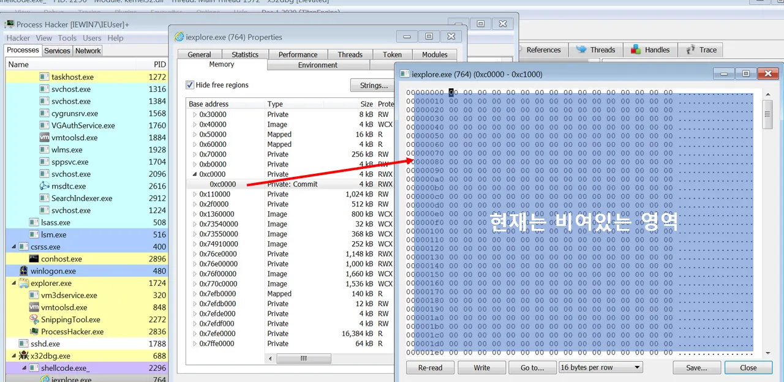Click x32dbg.exe bug icon
This screenshot has height=382, width=784.
pyautogui.click(x=23, y=356)
